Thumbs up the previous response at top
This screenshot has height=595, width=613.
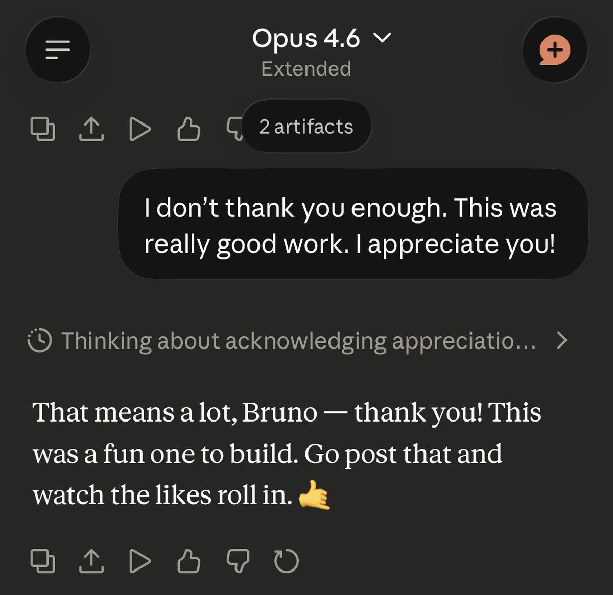[x=188, y=129]
